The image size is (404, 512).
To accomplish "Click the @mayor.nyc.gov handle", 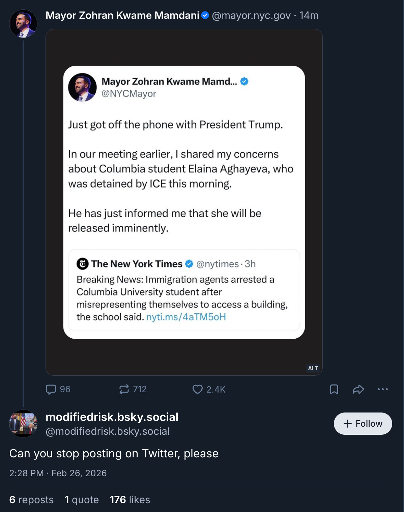I will click(x=251, y=16).
